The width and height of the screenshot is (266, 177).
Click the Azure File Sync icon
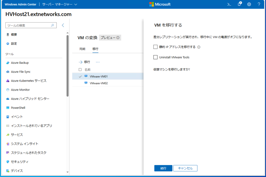8,72
